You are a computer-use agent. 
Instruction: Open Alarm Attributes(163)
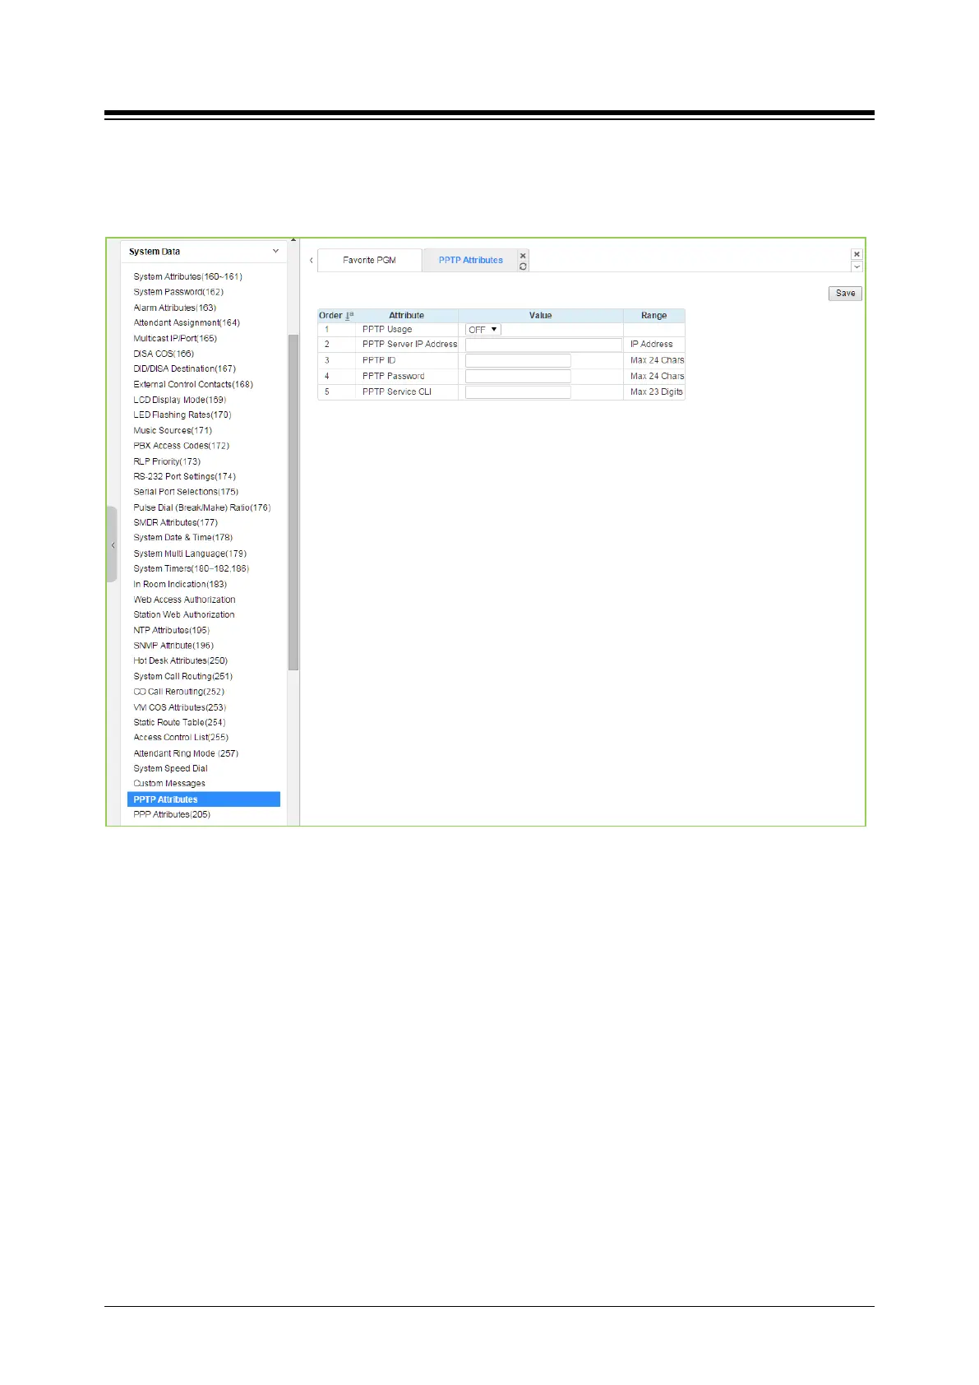click(174, 308)
